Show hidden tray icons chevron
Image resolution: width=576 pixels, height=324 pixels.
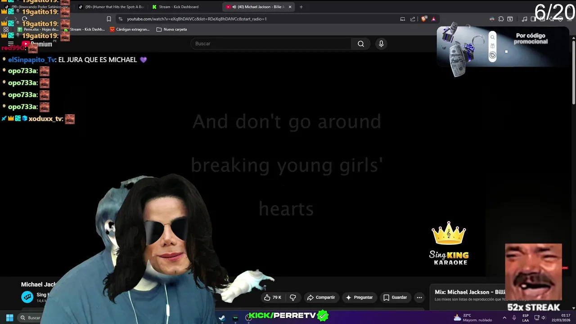coord(504,318)
